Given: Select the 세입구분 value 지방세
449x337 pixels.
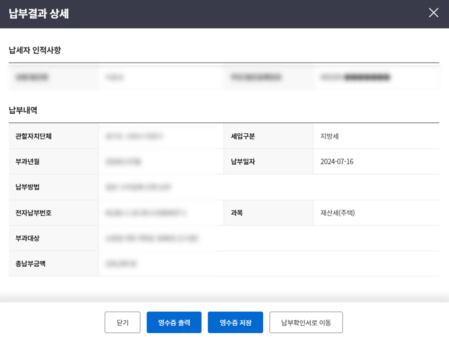Looking at the screenshot, I should [x=330, y=136].
